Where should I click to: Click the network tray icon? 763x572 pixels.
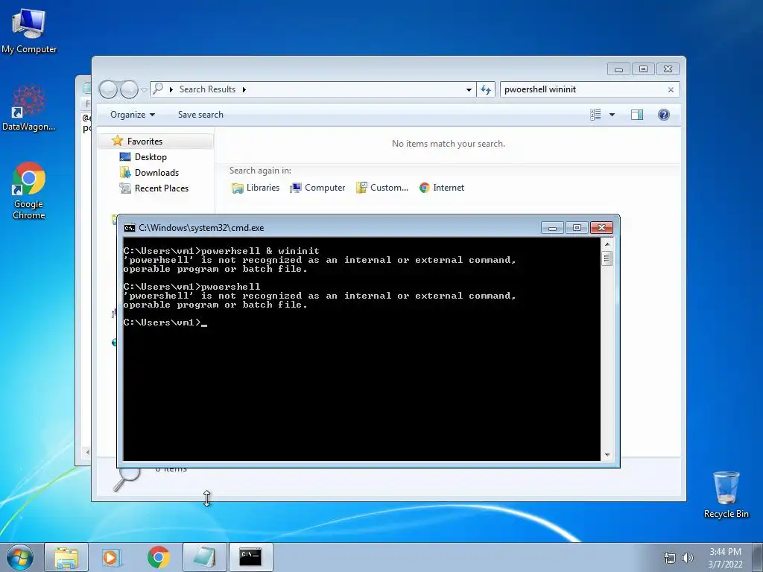tap(670, 558)
